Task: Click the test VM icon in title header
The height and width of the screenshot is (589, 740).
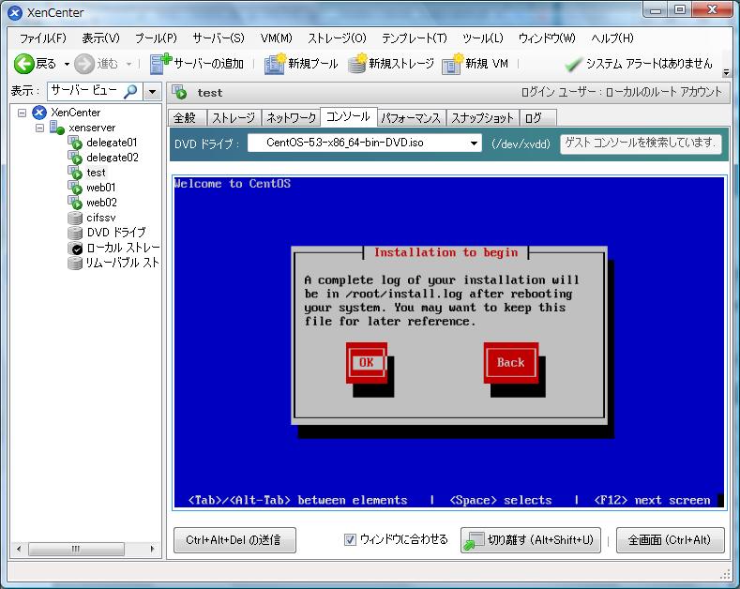Action: pos(180,93)
